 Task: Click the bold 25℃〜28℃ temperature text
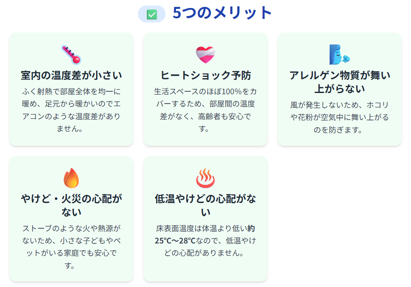[175, 241]
